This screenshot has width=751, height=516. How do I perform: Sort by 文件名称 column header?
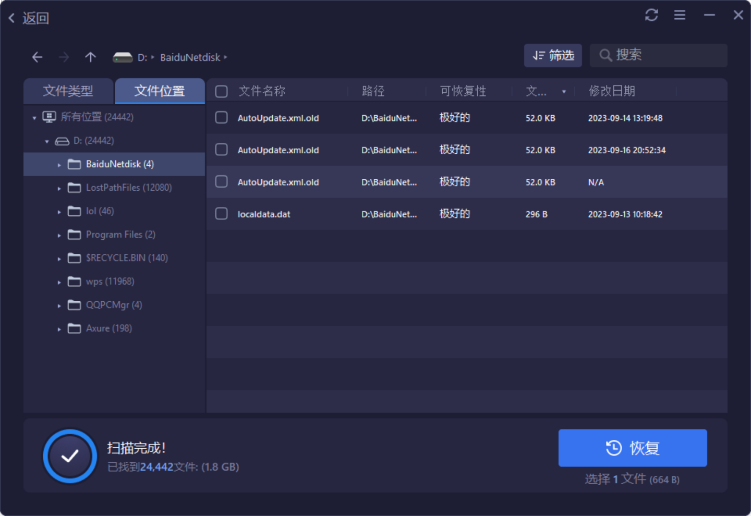262,91
